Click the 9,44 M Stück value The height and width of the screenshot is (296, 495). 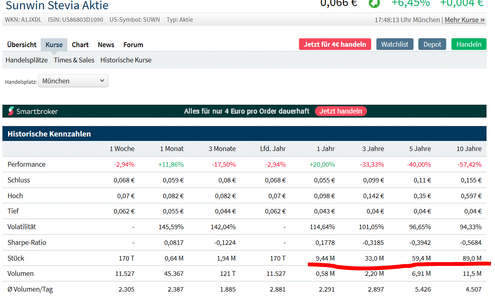(x=325, y=258)
